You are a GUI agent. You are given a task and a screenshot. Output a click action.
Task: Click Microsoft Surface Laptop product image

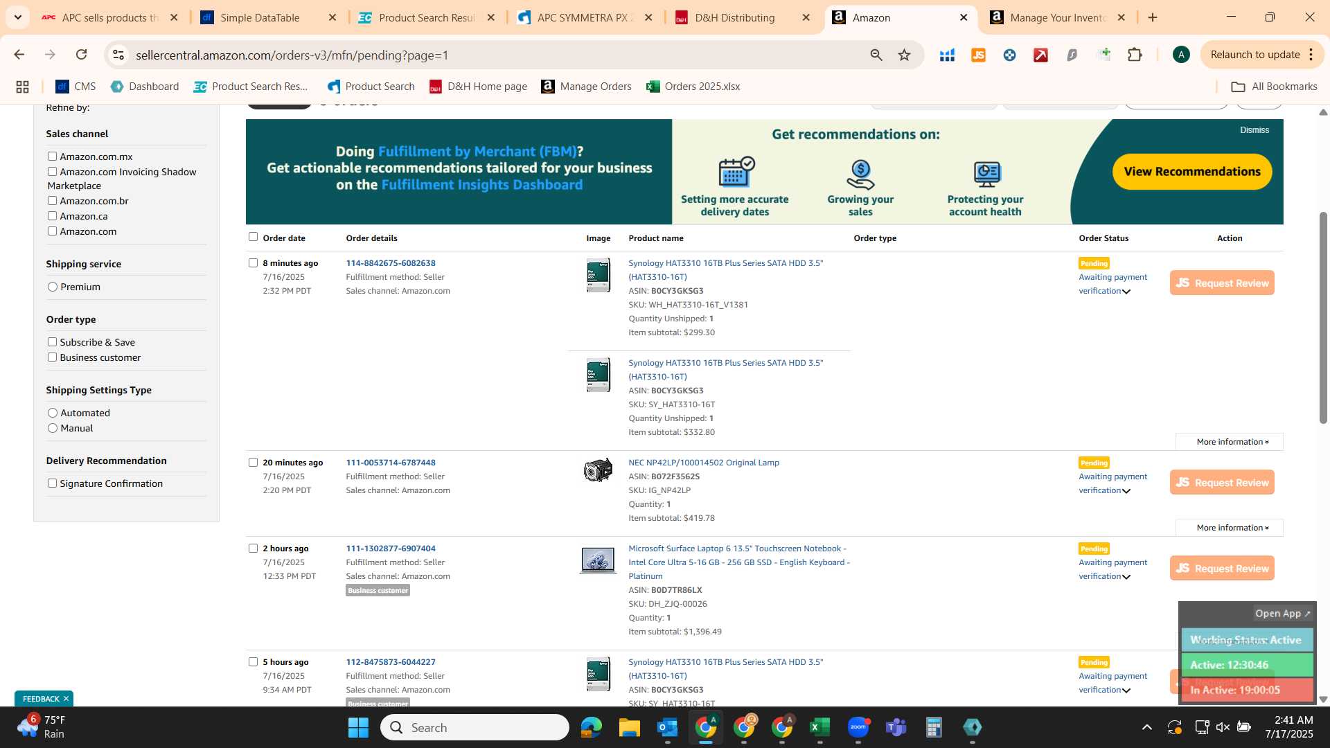[598, 560]
